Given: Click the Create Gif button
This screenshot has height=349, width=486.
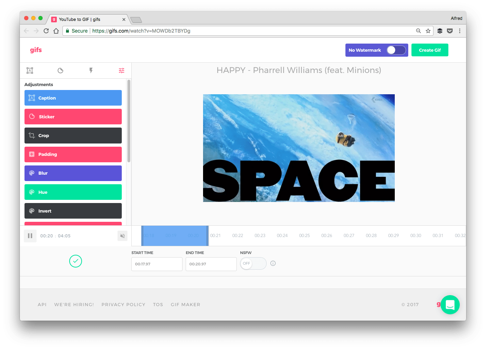Looking at the screenshot, I should (430, 50).
